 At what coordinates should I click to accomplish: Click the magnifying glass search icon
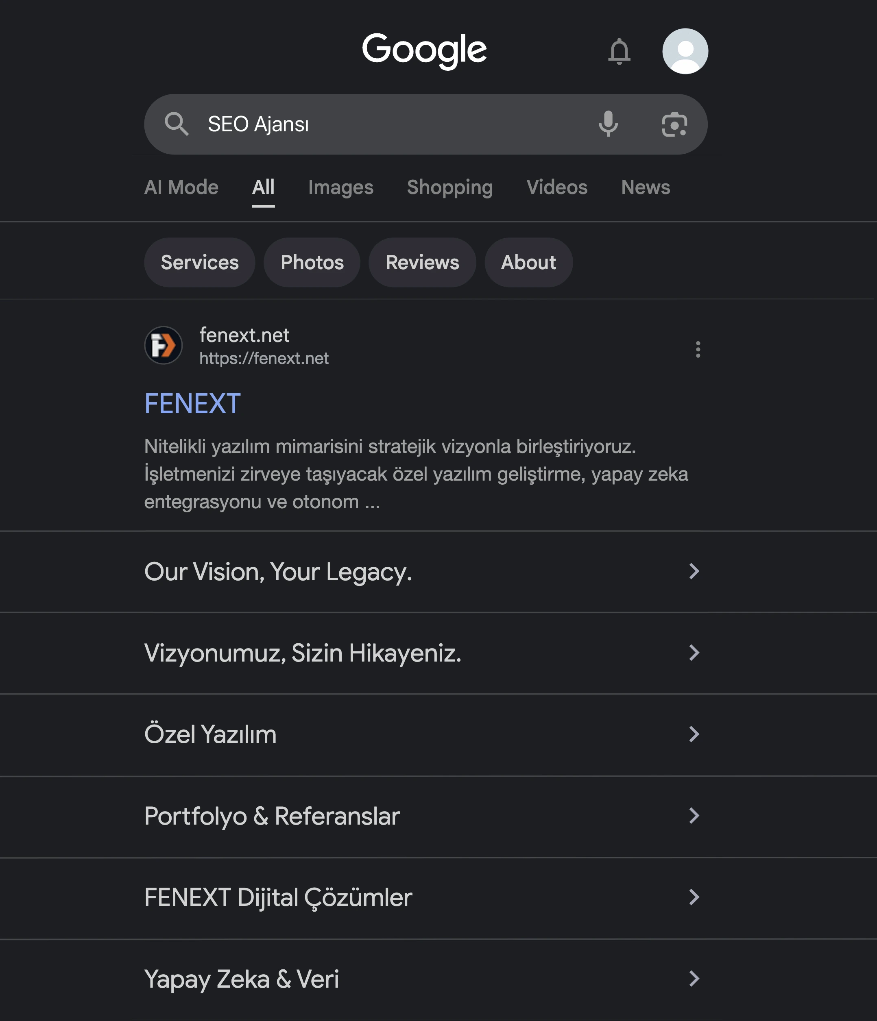[177, 124]
